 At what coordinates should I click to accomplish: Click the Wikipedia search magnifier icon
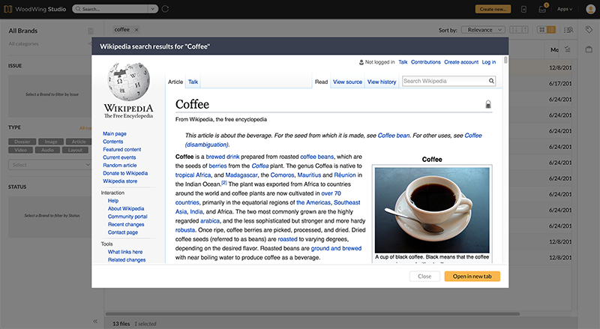[x=491, y=81]
